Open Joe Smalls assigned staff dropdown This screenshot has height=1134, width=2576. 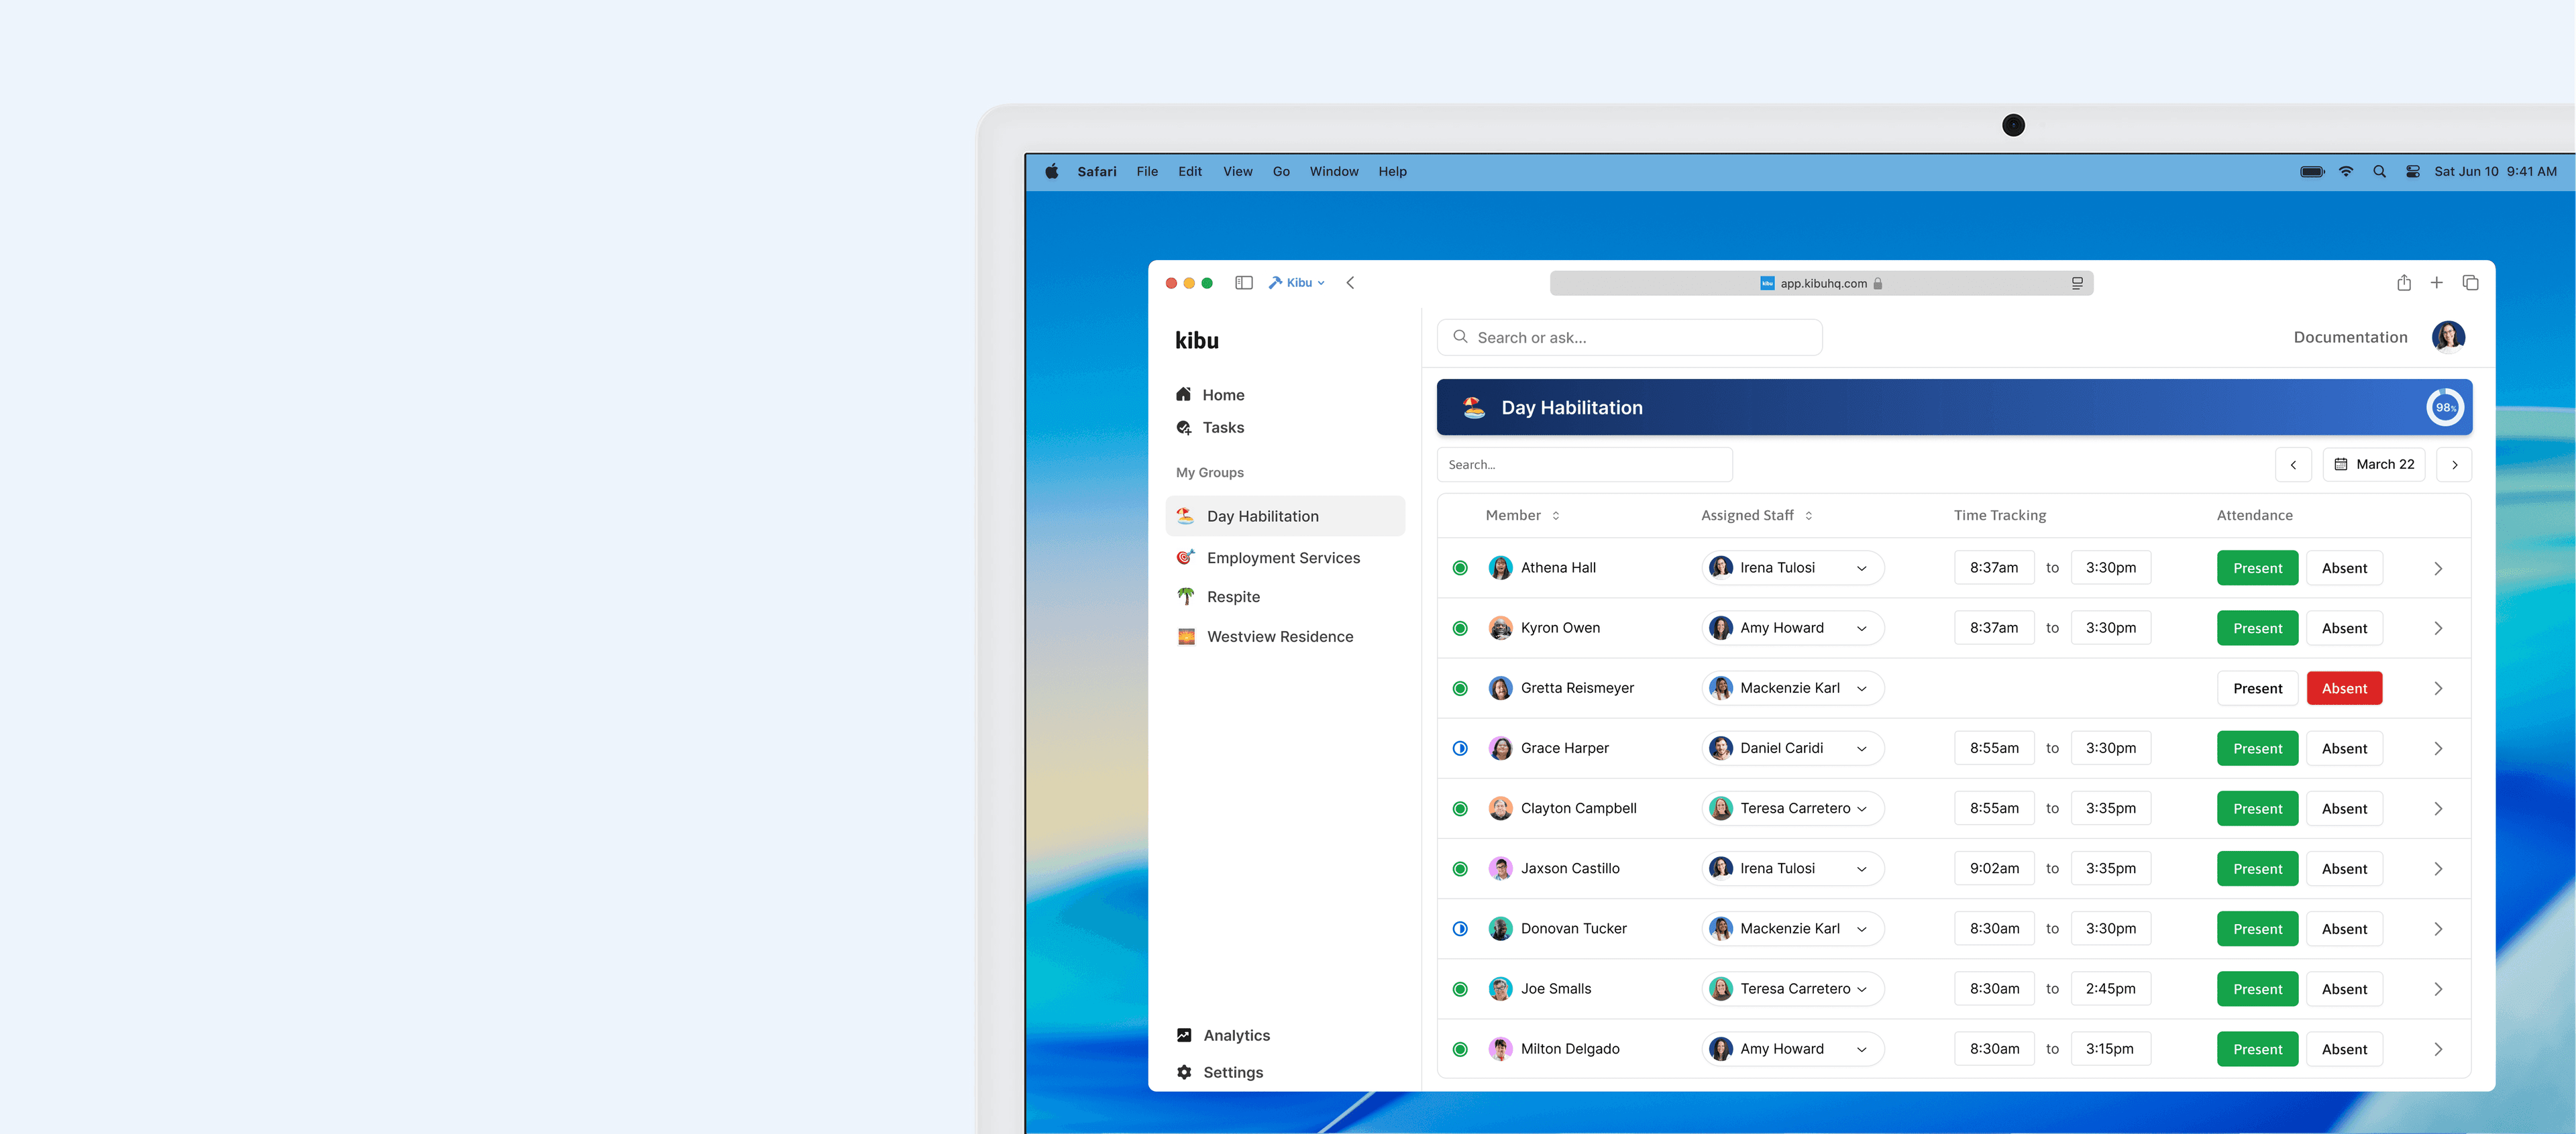[x=1792, y=989]
